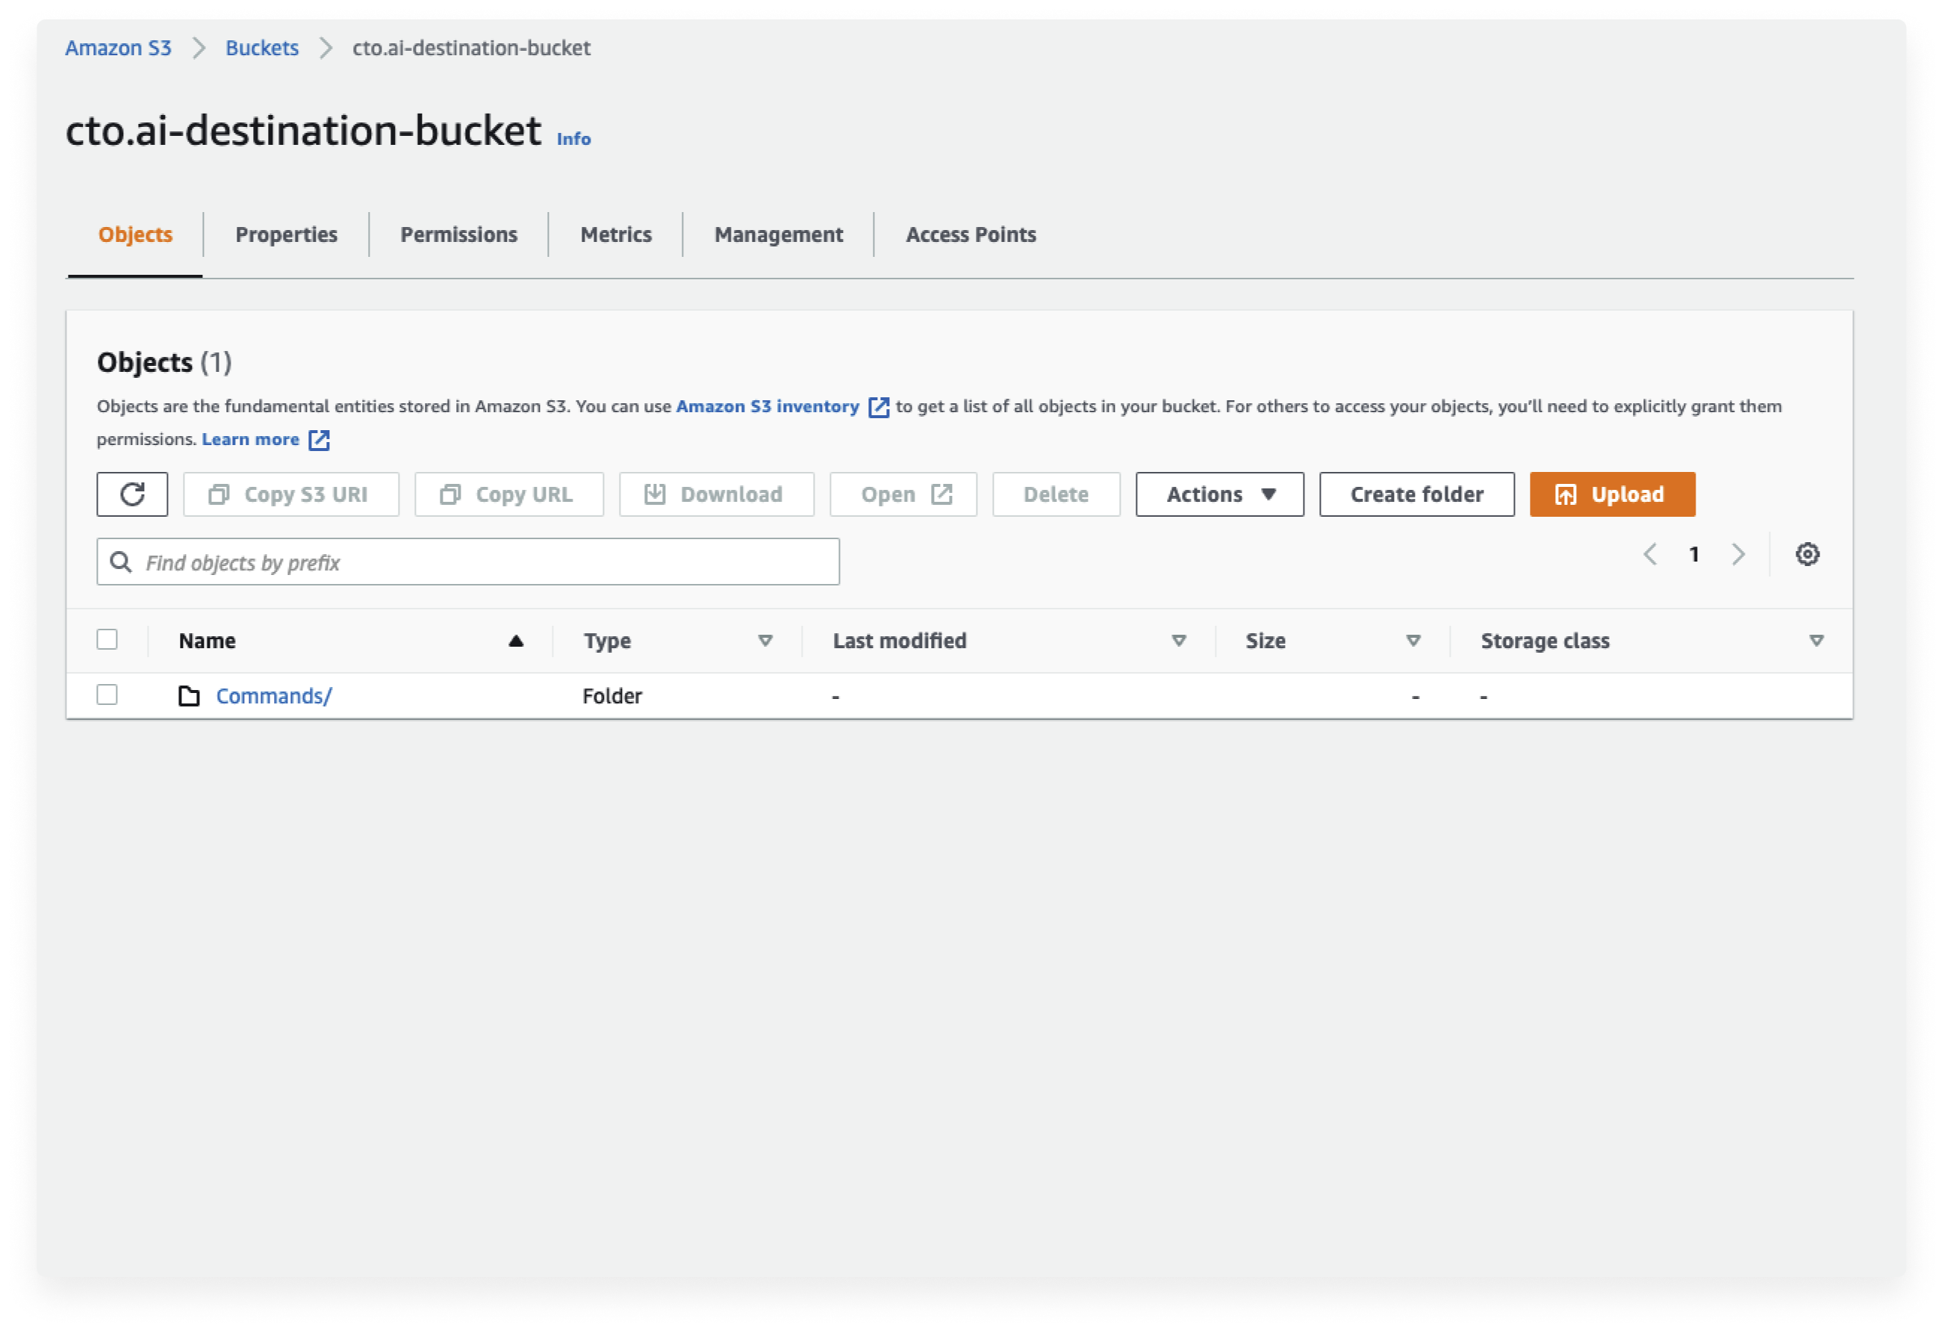Click the Folder type cell of Commands/
1942x1330 pixels.
(612, 695)
